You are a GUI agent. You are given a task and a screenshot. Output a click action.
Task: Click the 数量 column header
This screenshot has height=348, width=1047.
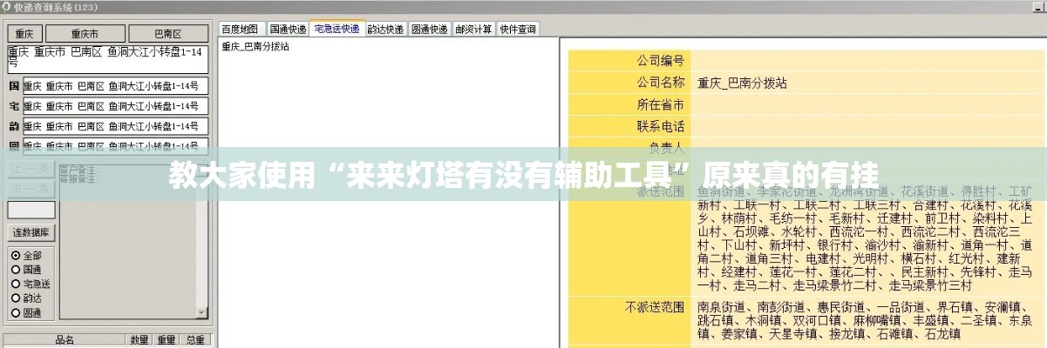tap(139, 339)
